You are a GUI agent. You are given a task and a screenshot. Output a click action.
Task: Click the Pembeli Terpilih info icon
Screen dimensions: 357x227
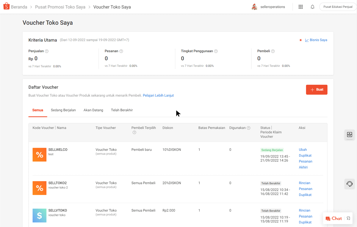tap(134, 132)
